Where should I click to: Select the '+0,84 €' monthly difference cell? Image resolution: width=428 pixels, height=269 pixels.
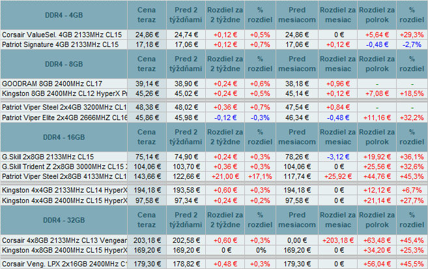click(x=337, y=107)
